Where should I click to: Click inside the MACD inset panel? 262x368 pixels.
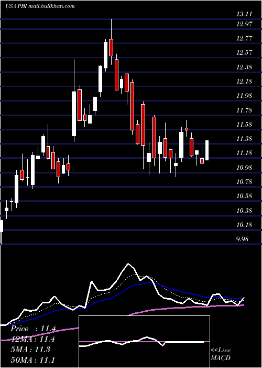(144, 342)
